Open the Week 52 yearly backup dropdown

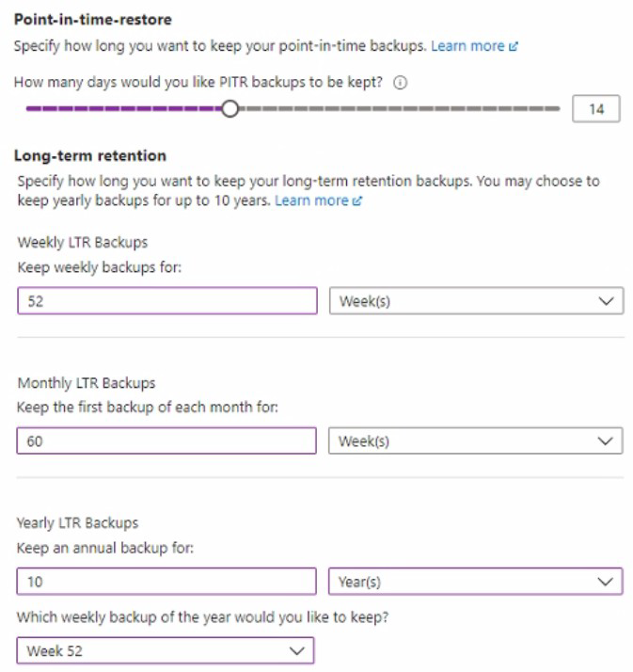165,651
